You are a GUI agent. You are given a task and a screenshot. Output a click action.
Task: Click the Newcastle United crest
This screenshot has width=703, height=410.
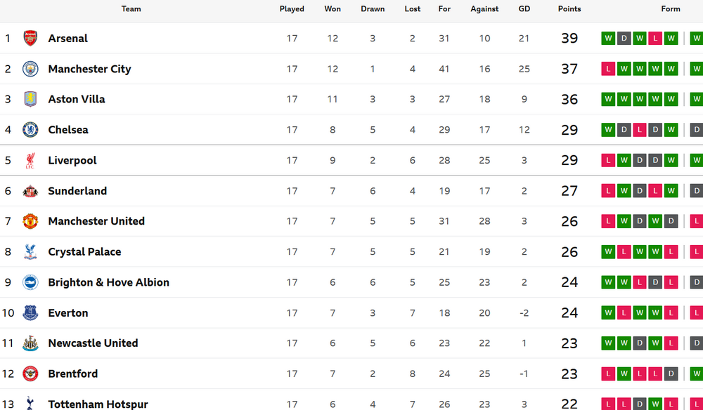30,343
